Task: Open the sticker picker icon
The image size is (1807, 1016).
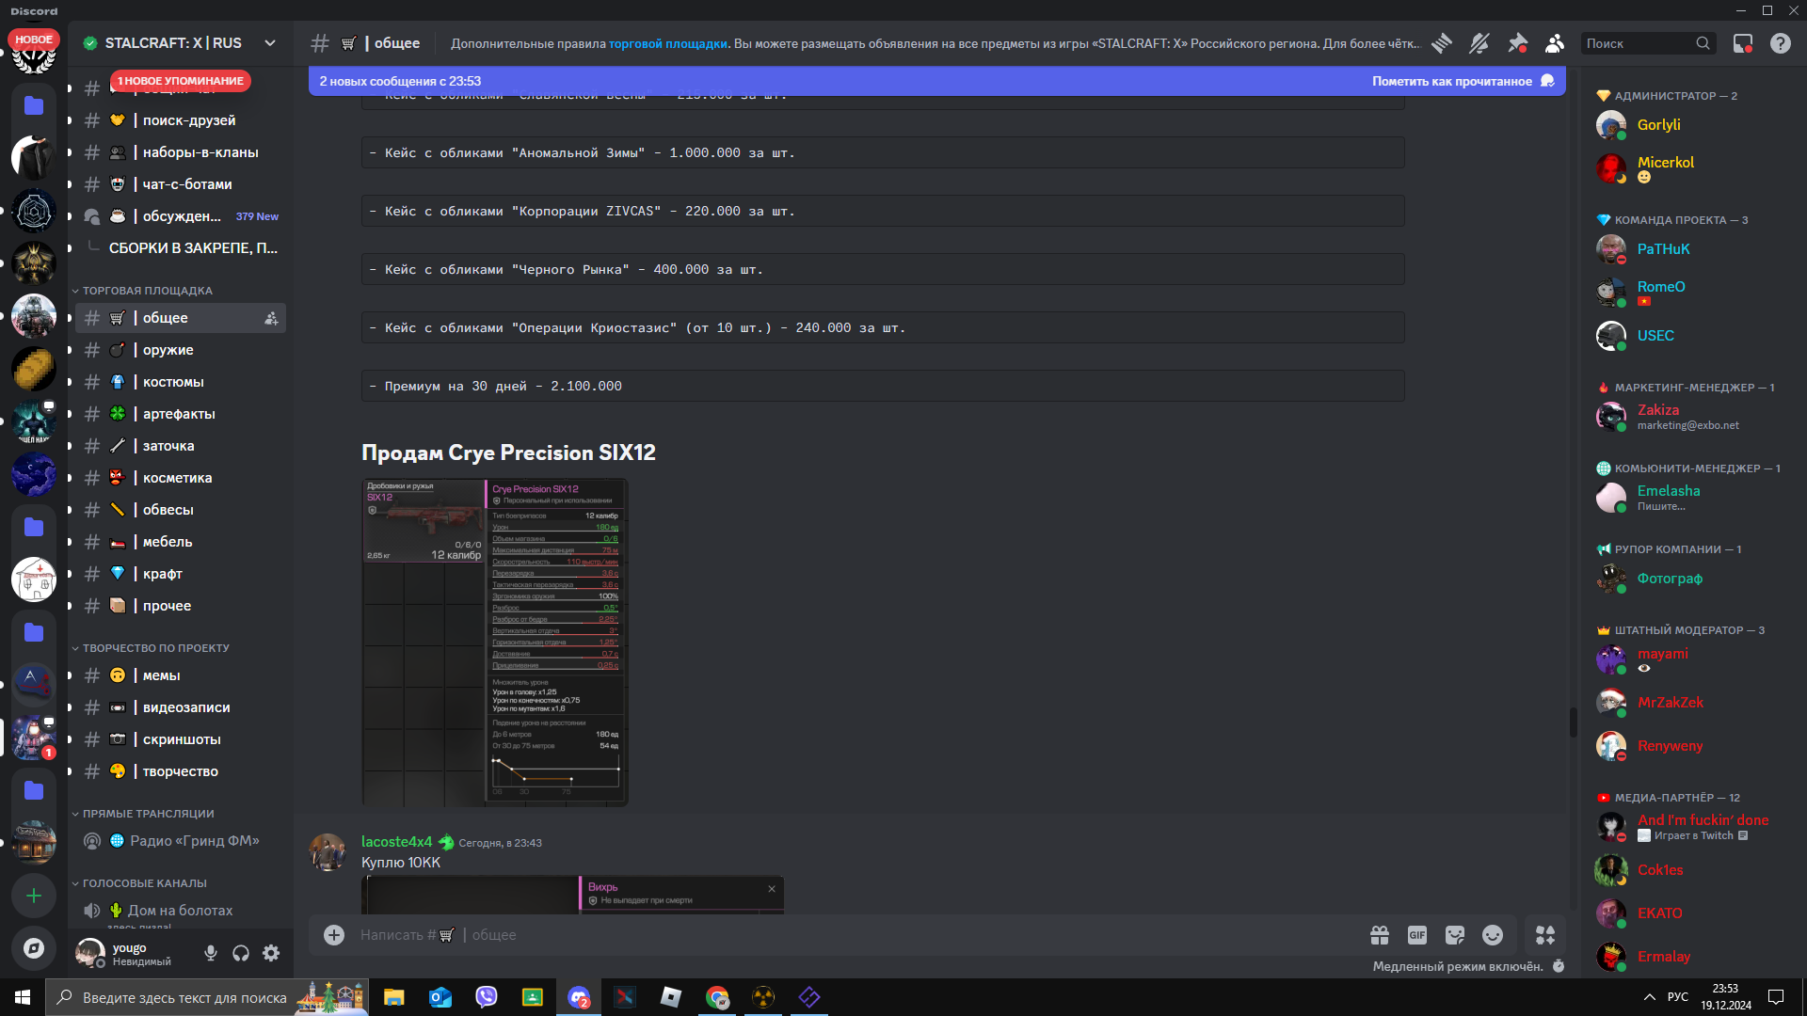Action: tap(1455, 935)
